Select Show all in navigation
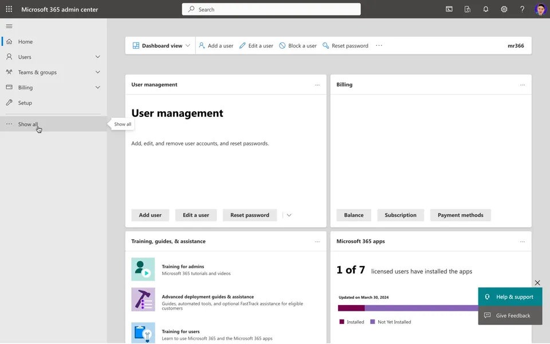This screenshot has height=344, width=550. pos(53,124)
